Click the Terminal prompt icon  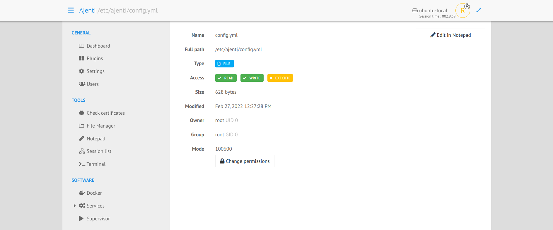coord(82,164)
